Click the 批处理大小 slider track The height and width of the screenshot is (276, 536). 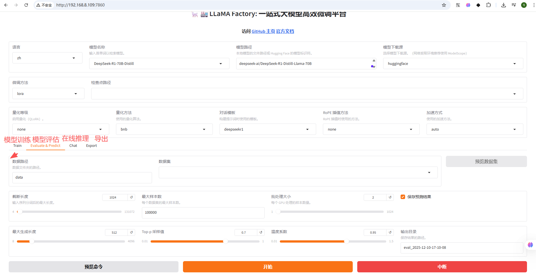click(x=329, y=212)
